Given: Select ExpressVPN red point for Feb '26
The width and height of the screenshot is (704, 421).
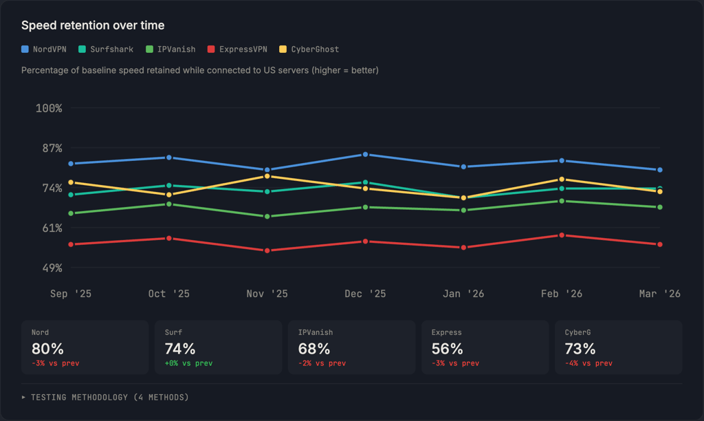Looking at the screenshot, I should [562, 235].
